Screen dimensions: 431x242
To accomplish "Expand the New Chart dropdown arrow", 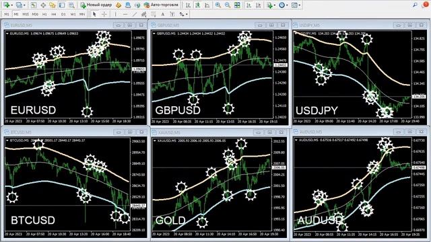I will click(x=12, y=5).
